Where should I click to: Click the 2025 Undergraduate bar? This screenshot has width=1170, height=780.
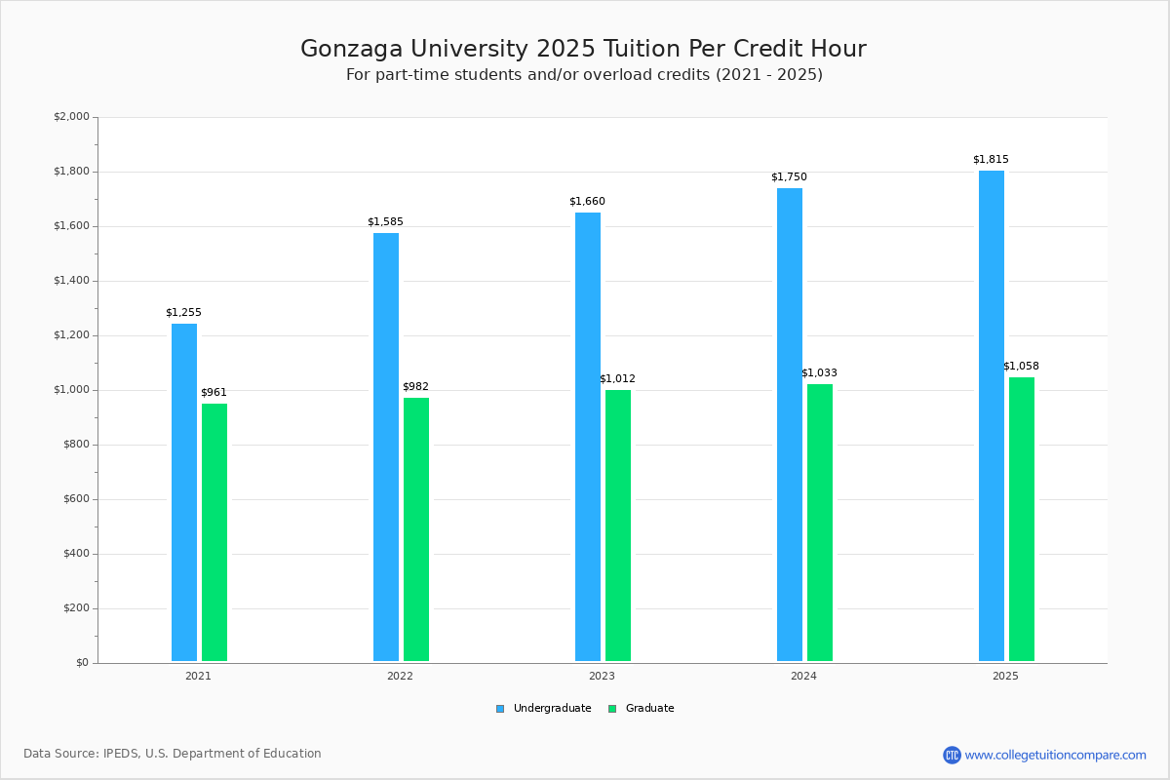[992, 415]
